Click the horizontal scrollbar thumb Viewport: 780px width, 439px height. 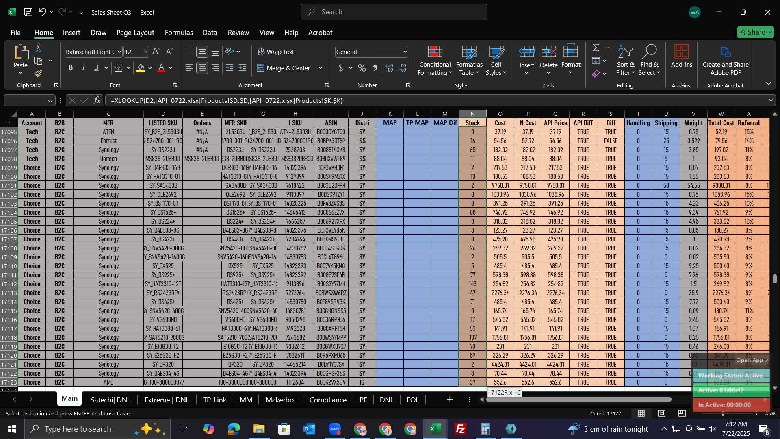[x=578, y=400]
